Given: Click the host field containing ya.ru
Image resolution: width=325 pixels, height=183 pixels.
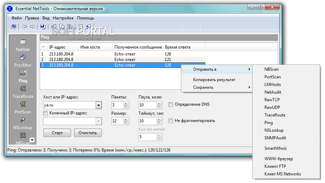Looking at the screenshot, I should [70, 105].
